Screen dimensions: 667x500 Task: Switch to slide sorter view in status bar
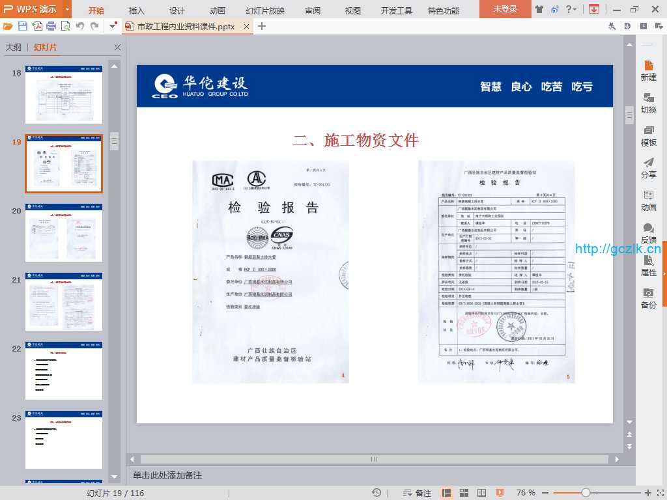pyautogui.click(x=464, y=493)
